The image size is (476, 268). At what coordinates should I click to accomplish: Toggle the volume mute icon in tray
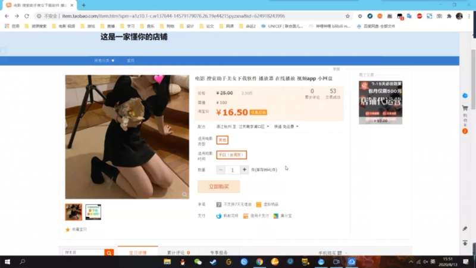point(425,261)
